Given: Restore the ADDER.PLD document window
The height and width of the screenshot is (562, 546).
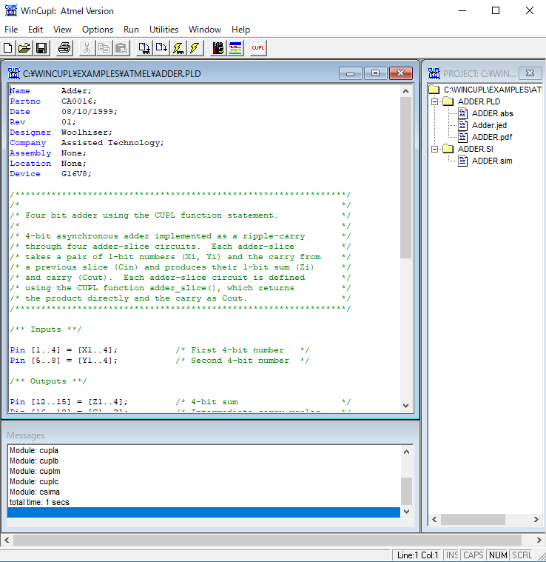Looking at the screenshot, I should coord(375,73).
